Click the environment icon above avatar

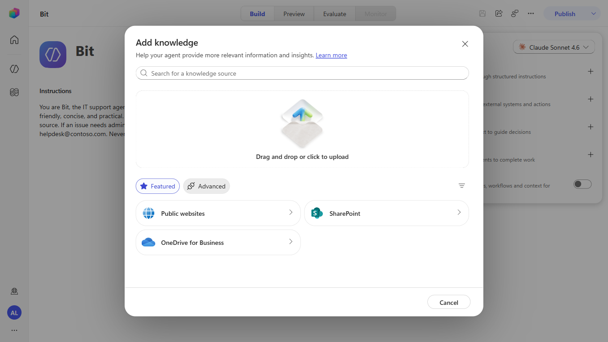[x=14, y=291]
